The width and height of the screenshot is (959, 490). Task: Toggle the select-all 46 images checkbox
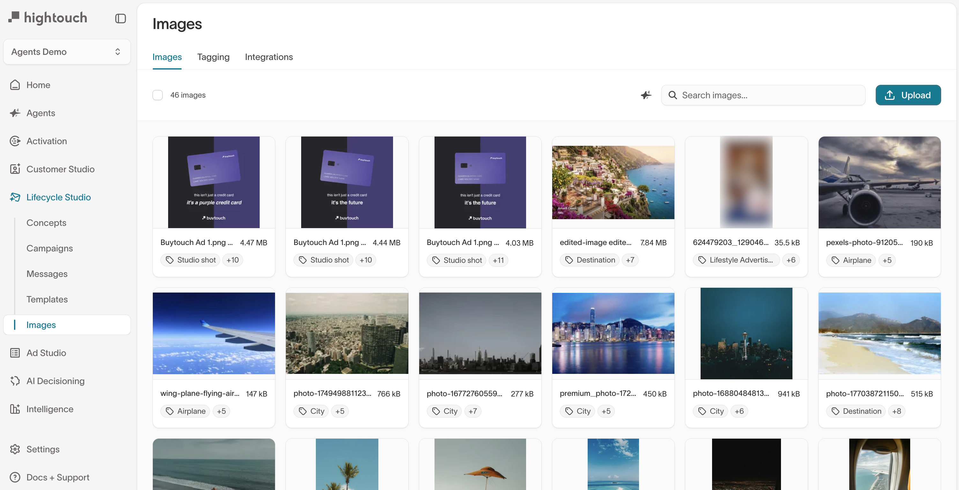[158, 95]
